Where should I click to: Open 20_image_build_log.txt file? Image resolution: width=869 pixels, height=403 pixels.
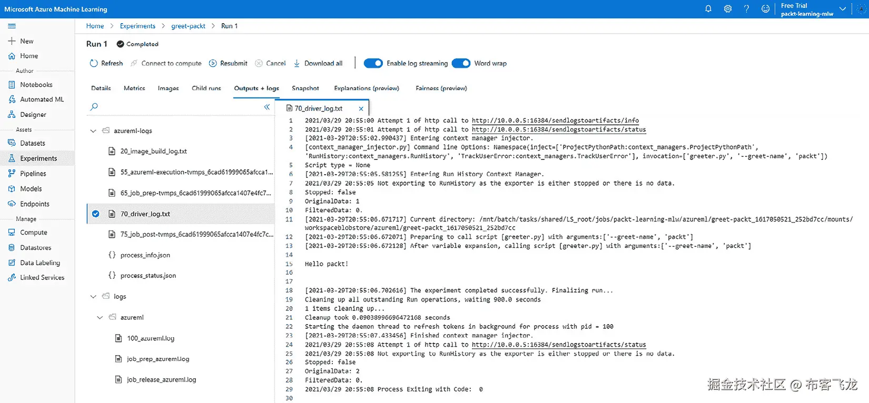(153, 152)
